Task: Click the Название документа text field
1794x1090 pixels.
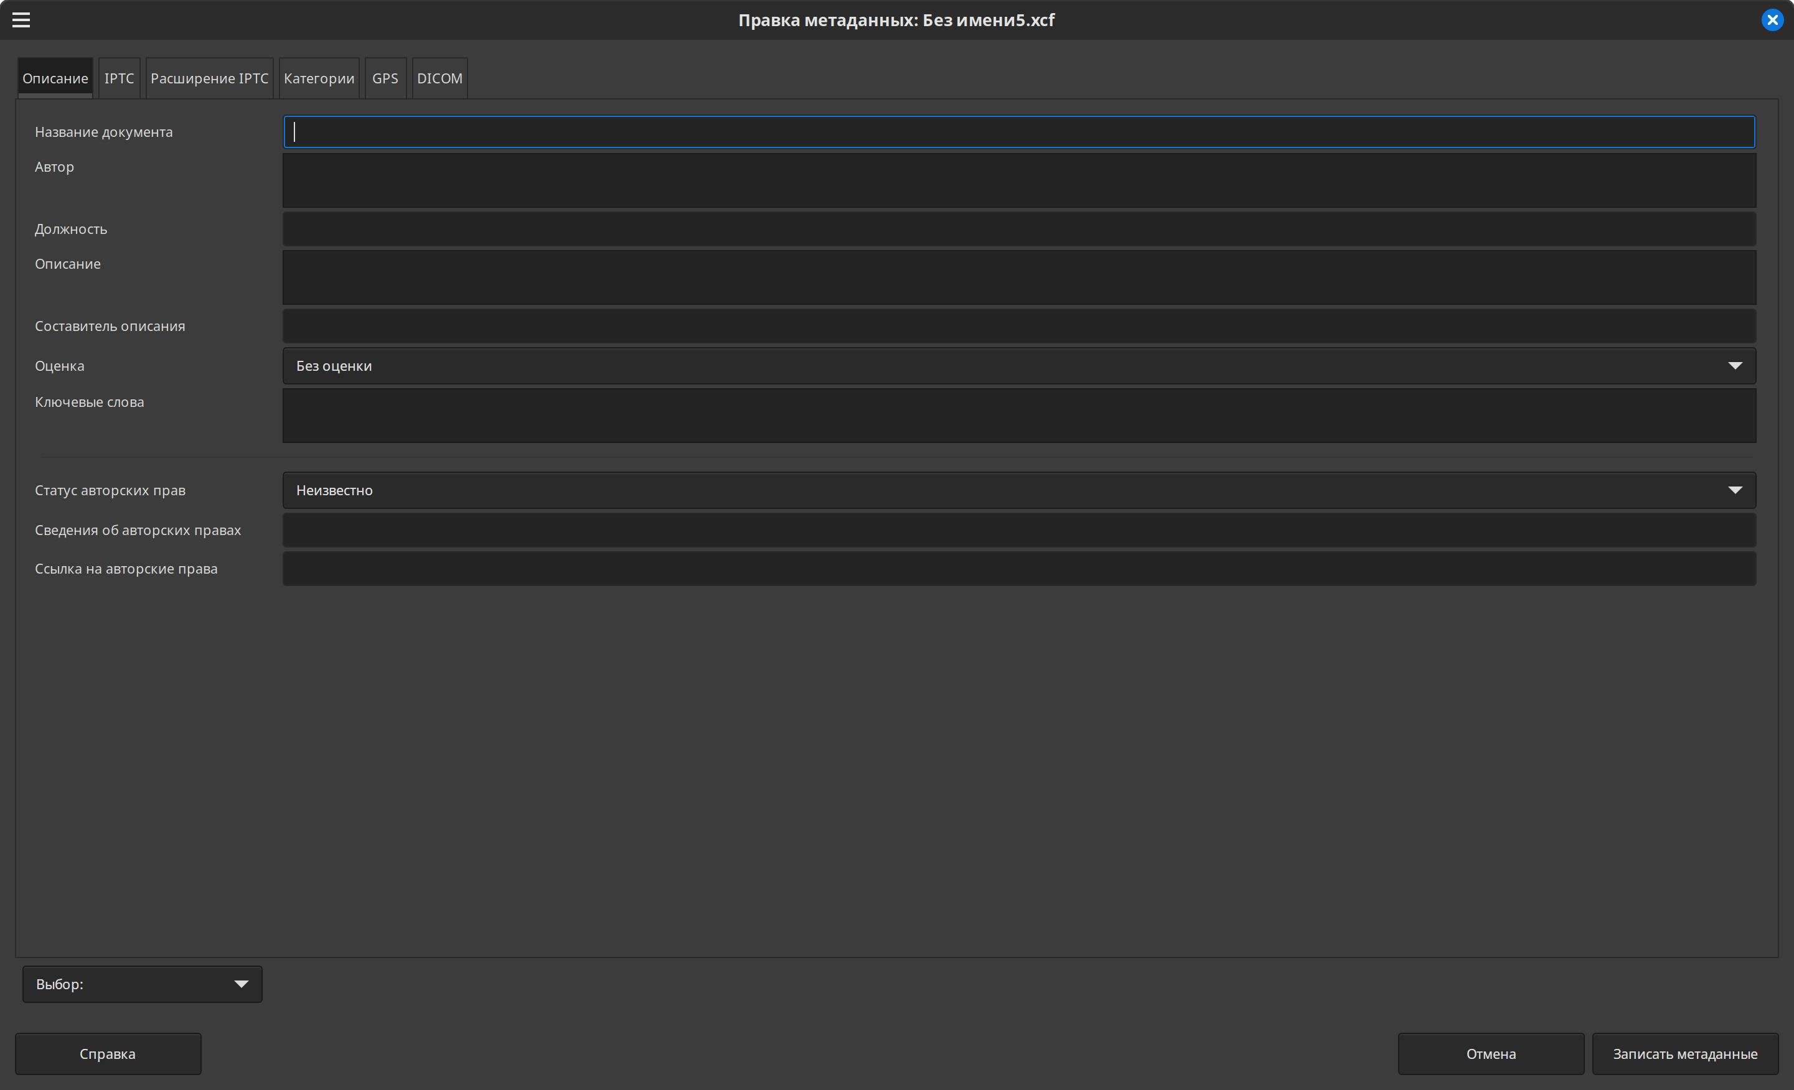Action: [x=1018, y=132]
